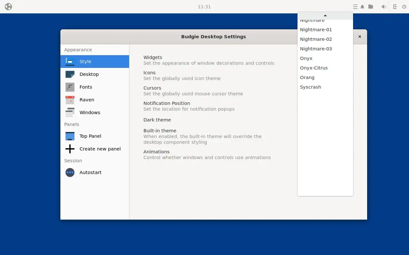Click the Dark theme label

point(157,120)
